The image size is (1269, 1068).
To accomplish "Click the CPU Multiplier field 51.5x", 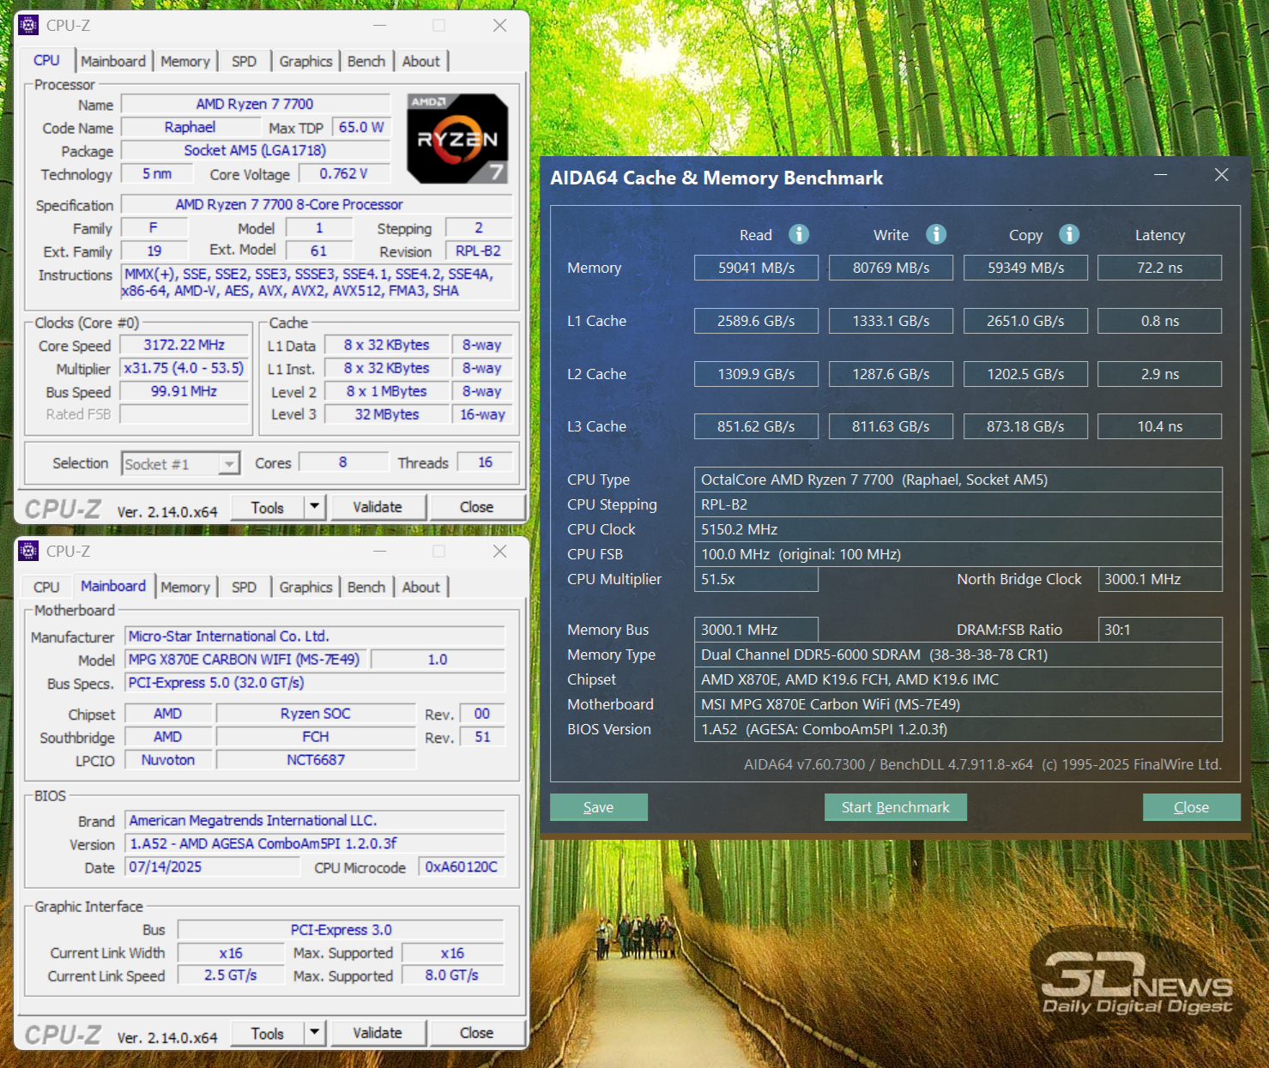I will [x=756, y=579].
